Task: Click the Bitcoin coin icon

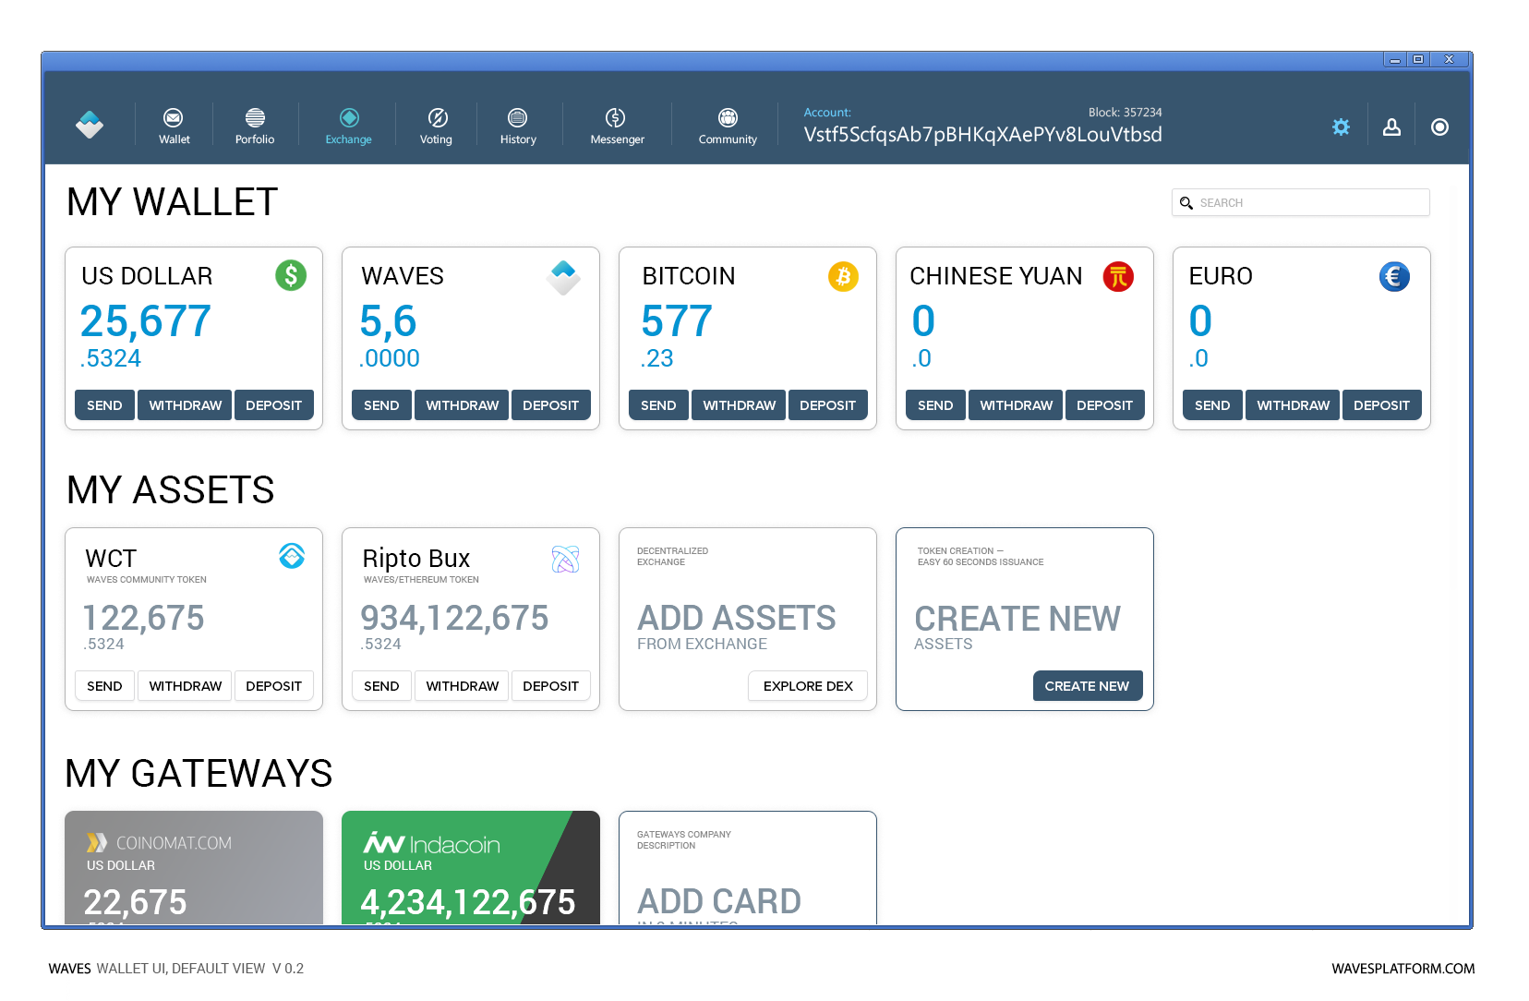Action: click(843, 276)
